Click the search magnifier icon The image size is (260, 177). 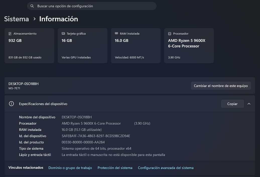tap(32, 6)
